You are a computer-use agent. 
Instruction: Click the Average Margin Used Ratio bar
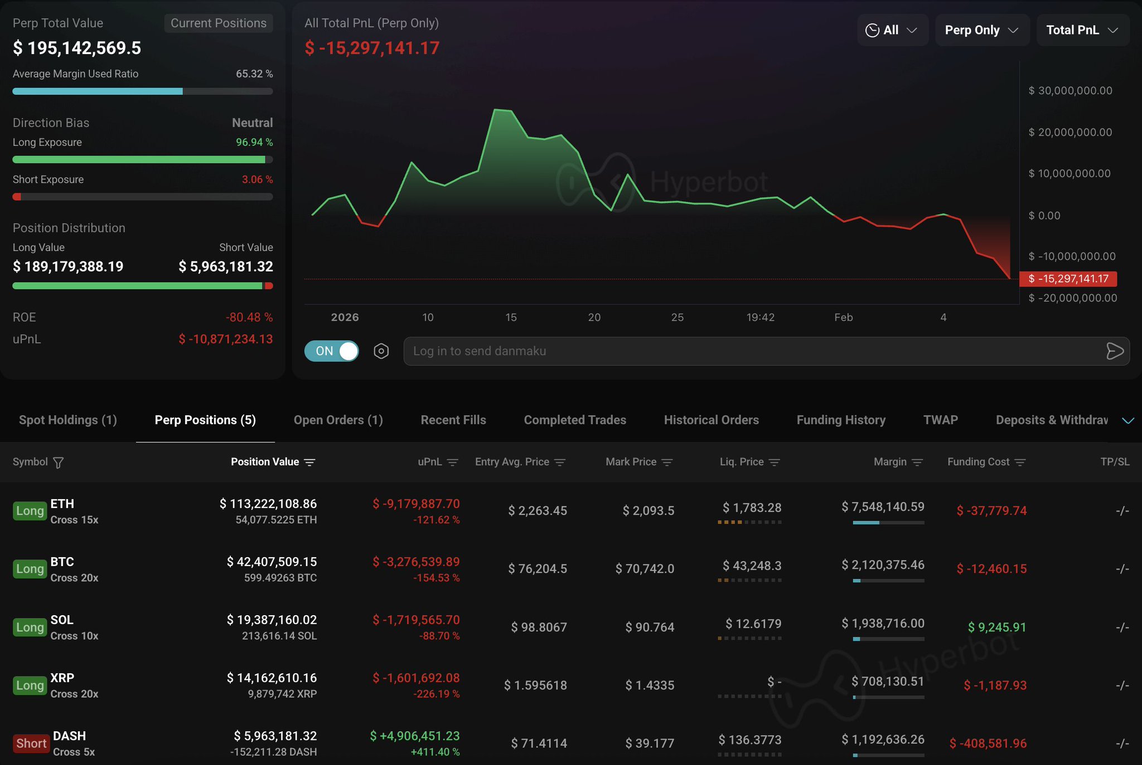click(x=143, y=91)
